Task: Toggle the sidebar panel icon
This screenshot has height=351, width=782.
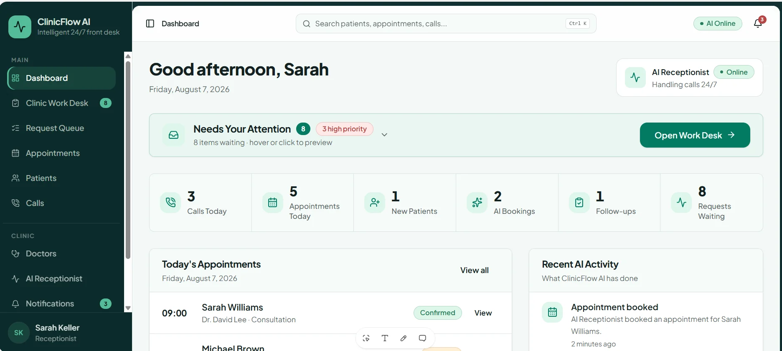Action: click(150, 24)
